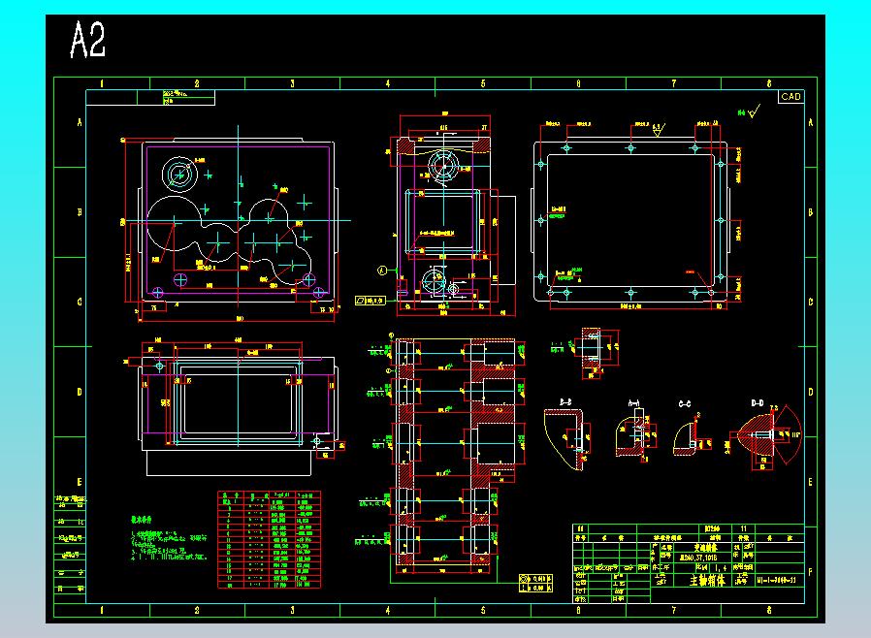This screenshot has width=871, height=638.
Task: Select the C-C section label
Action: pyautogui.click(x=685, y=403)
